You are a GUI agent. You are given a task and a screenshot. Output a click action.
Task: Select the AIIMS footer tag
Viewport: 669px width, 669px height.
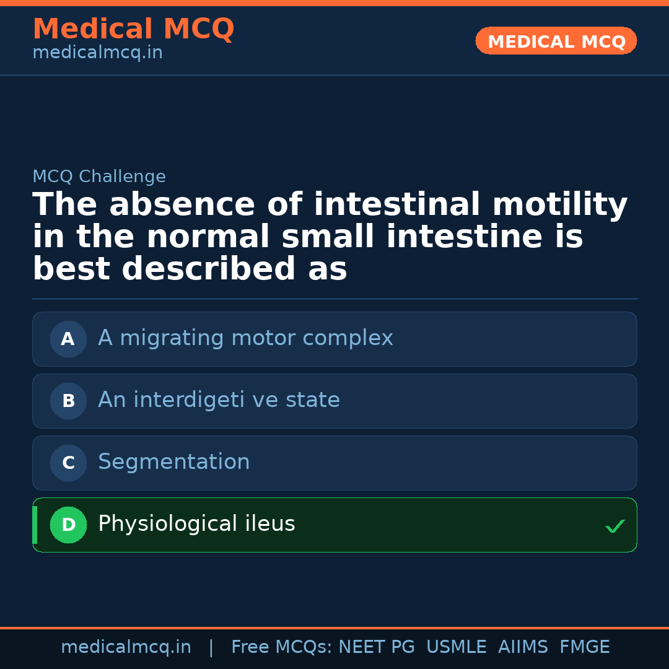[523, 647]
